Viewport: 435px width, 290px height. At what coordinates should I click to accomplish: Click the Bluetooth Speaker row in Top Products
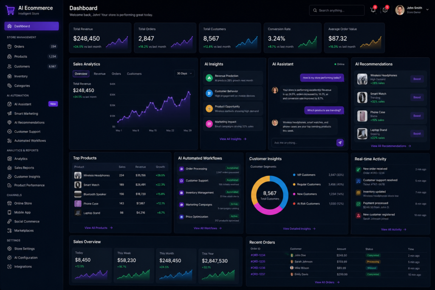[x=120, y=194]
